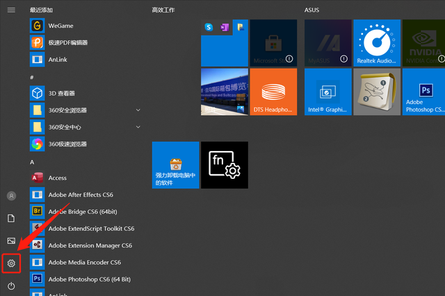Launch the Intel Graphics tile
Image resolution: width=445 pixels, height=296 pixels.
(327, 92)
